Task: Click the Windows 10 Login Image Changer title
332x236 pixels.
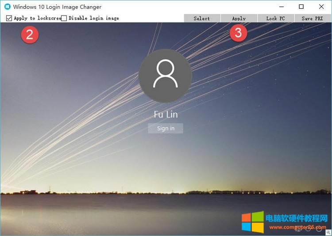Action: click(x=57, y=7)
